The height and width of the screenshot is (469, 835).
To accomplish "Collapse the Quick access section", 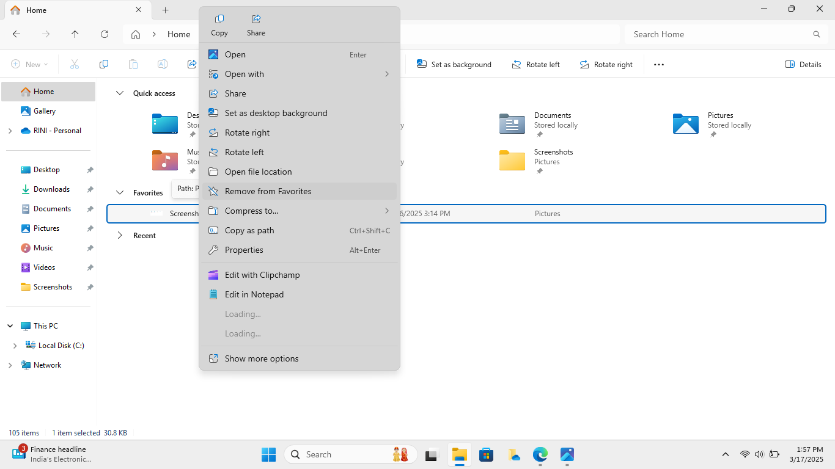I will click(x=120, y=93).
